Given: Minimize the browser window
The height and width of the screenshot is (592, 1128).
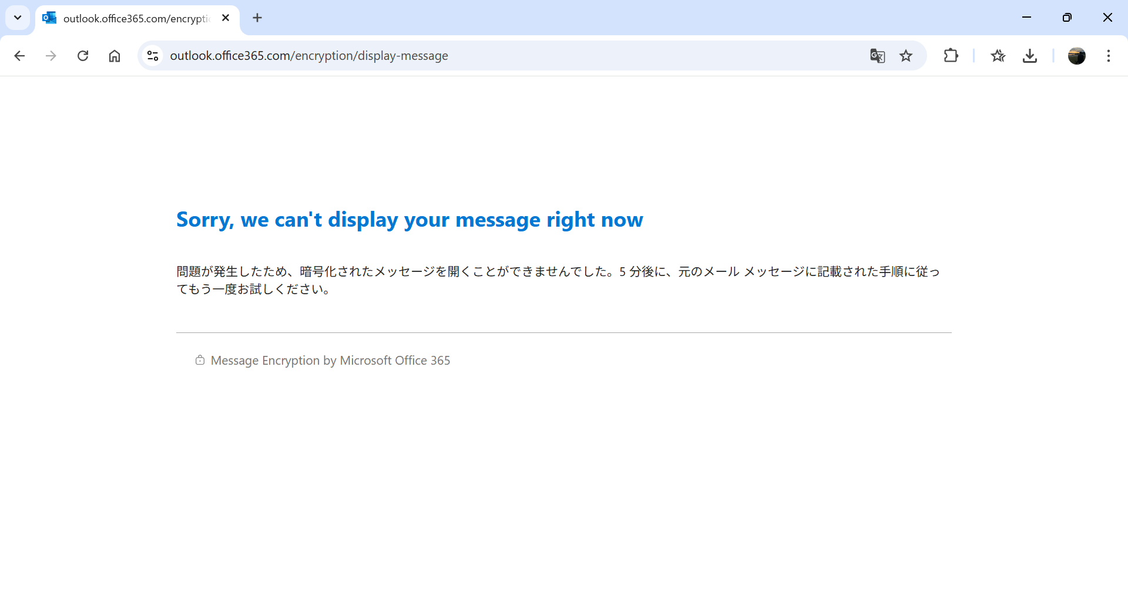Looking at the screenshot, I should click(x=1026, y=18).
